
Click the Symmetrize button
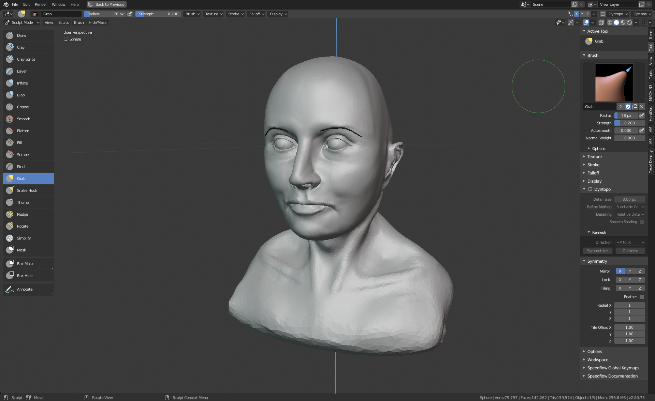597,251
